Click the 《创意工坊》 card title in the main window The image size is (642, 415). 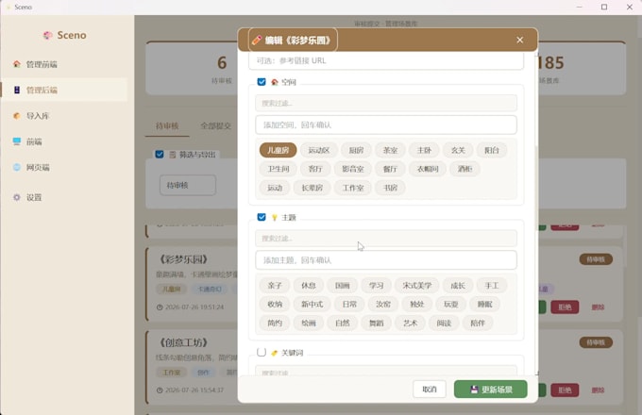tap(183, 342)
